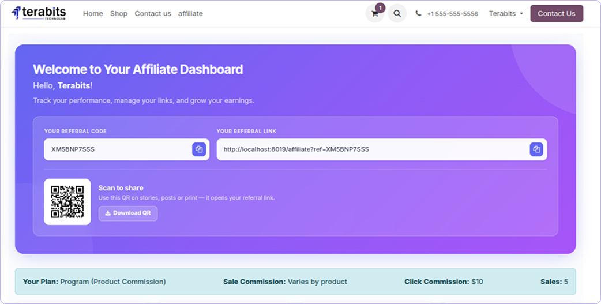Screen dimensions: 601x304
Task: Go to the Home menu item
Action: 93,14
